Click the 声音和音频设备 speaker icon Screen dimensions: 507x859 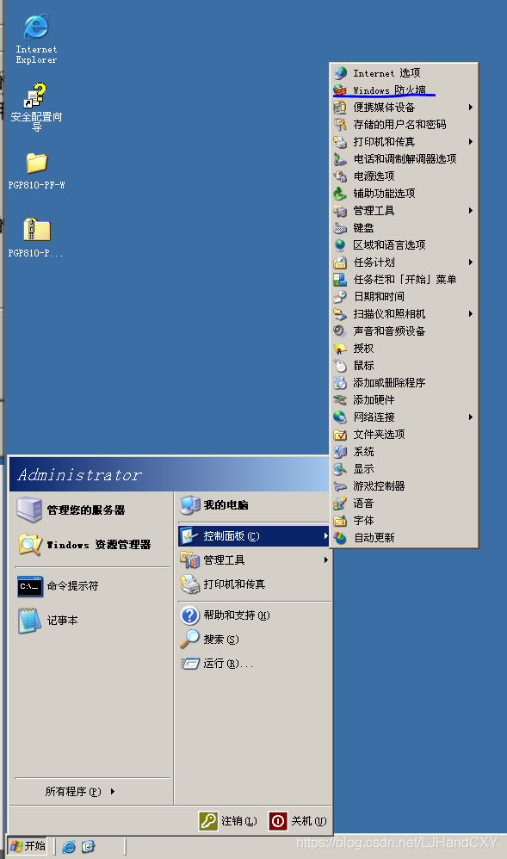[x=340, y=331]
